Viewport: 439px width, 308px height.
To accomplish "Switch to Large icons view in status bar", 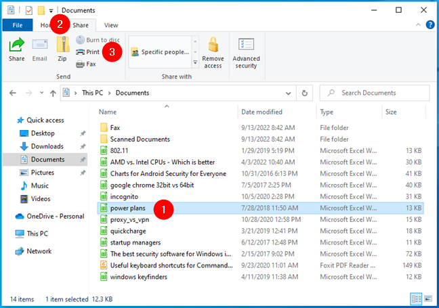I will 428,299.
